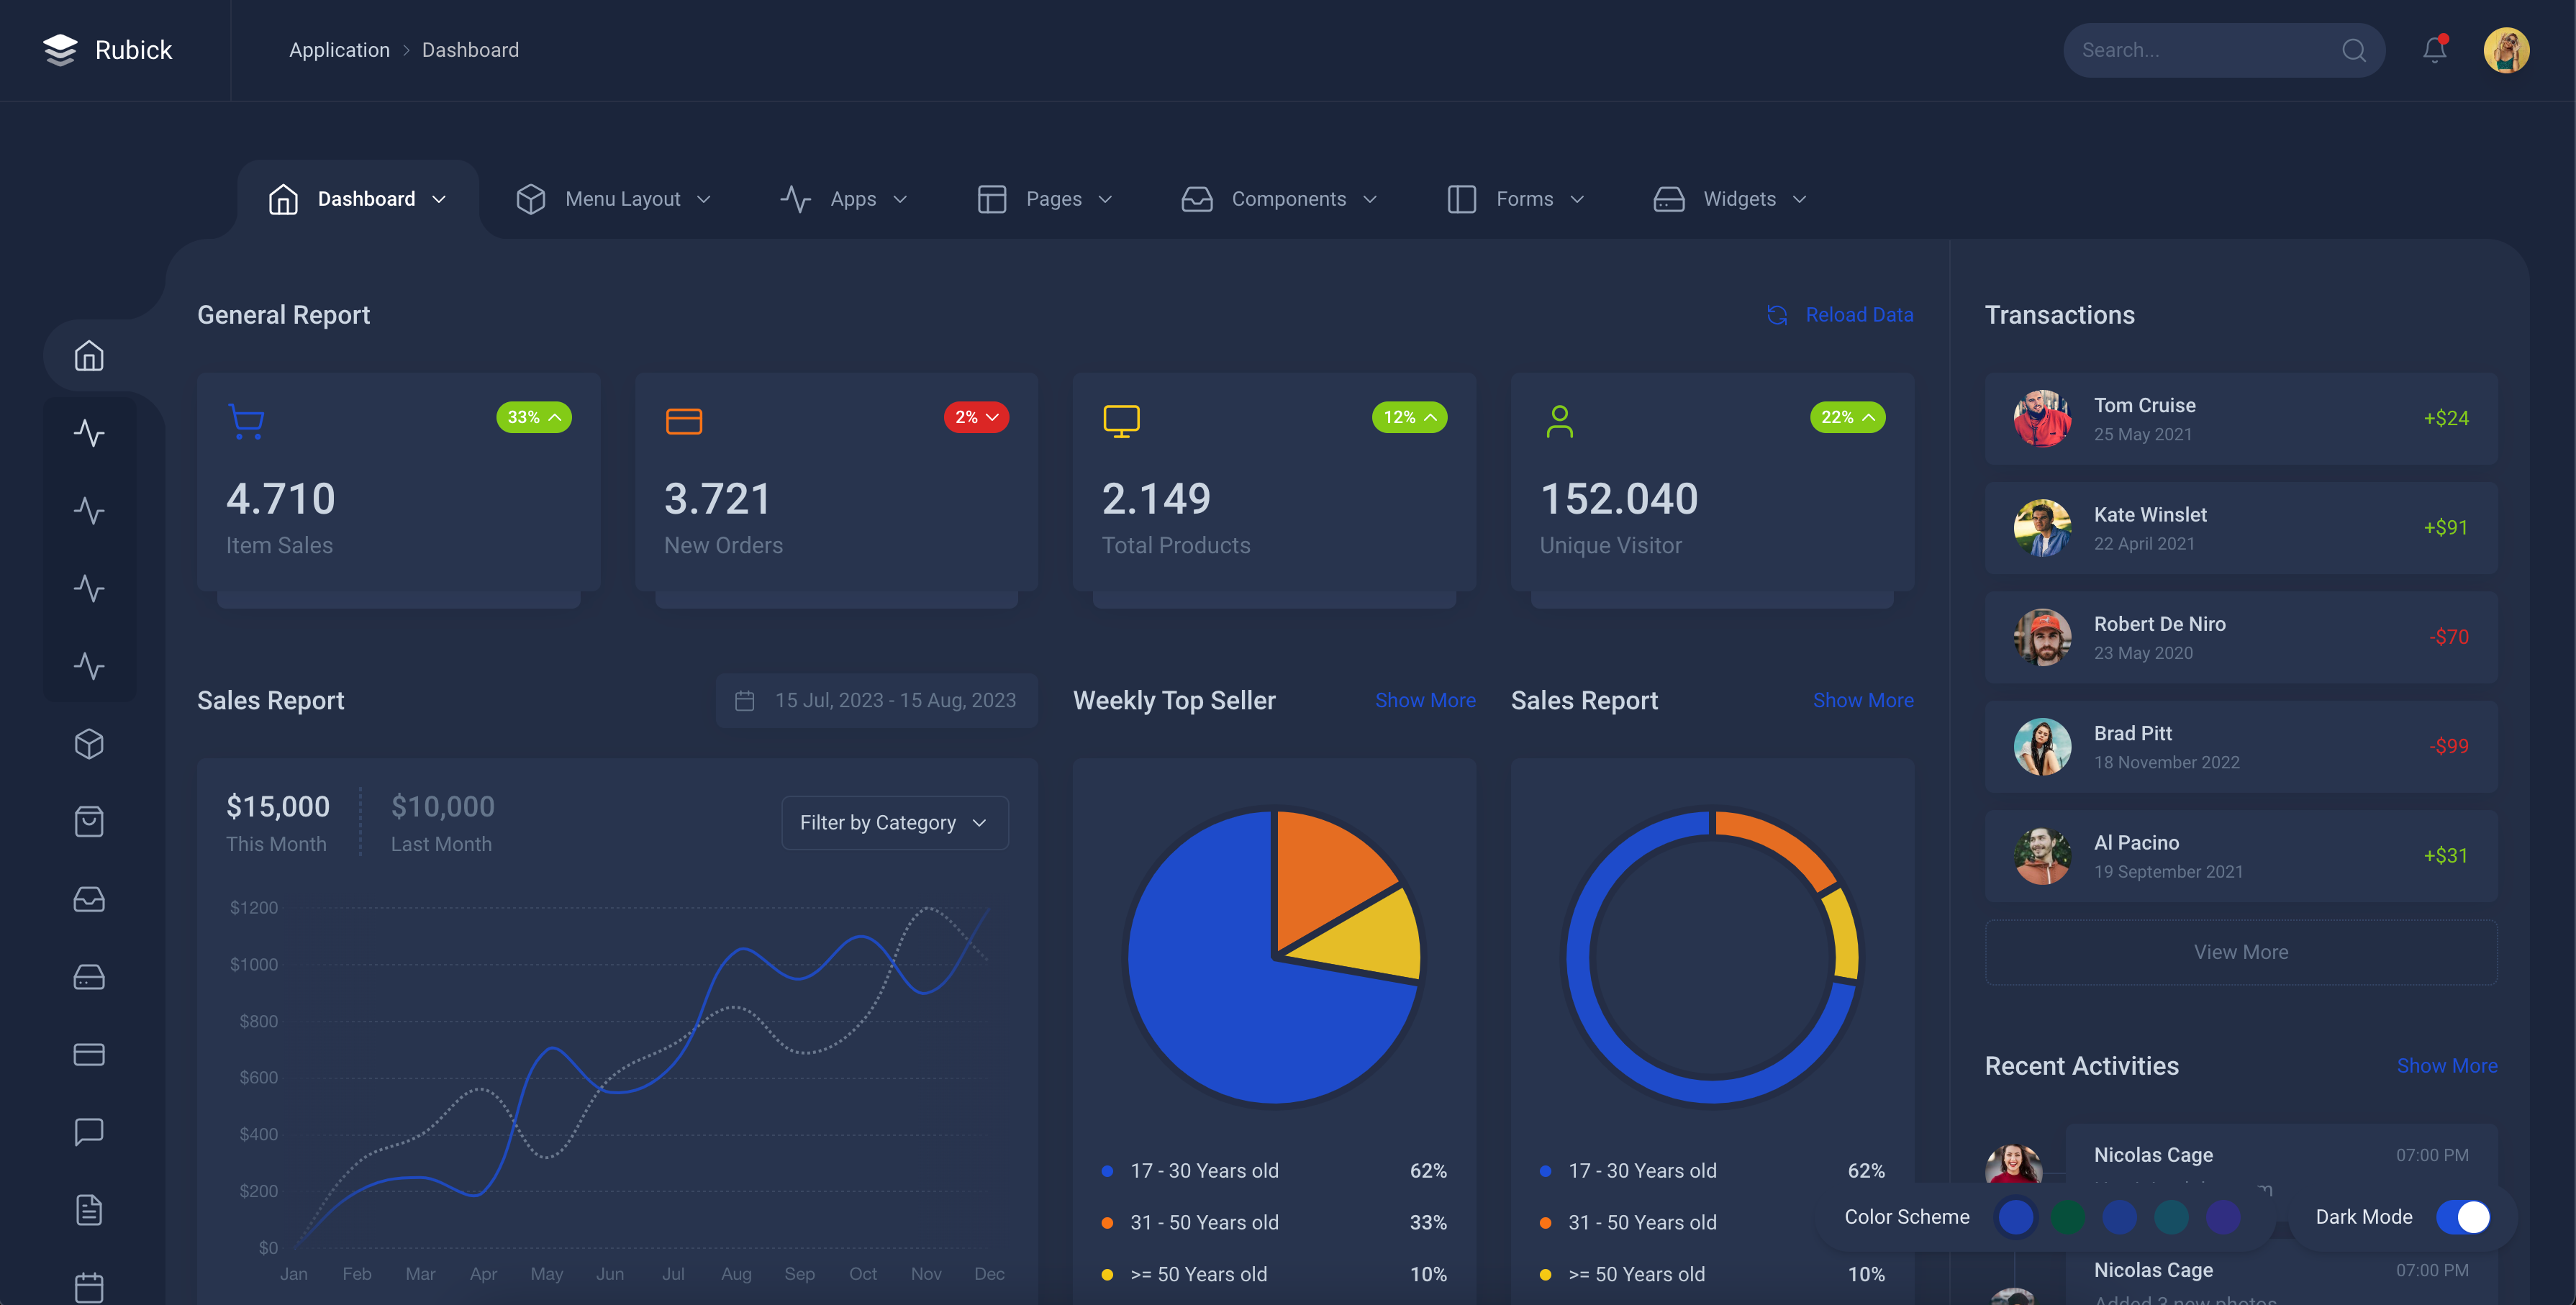Viewport: 2576px width, 1305px height.
Task: Click the Brad Pitt -$99 amount
Action: [x=2448, y=746]
